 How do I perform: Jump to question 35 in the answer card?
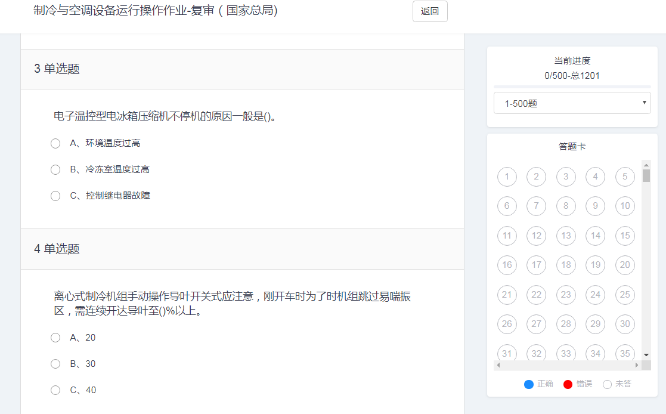[x=625, y=354]
